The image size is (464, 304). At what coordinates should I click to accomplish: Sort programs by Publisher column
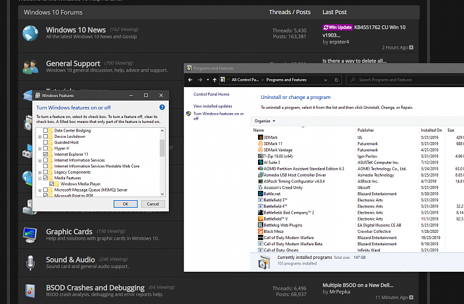(366, 130)
